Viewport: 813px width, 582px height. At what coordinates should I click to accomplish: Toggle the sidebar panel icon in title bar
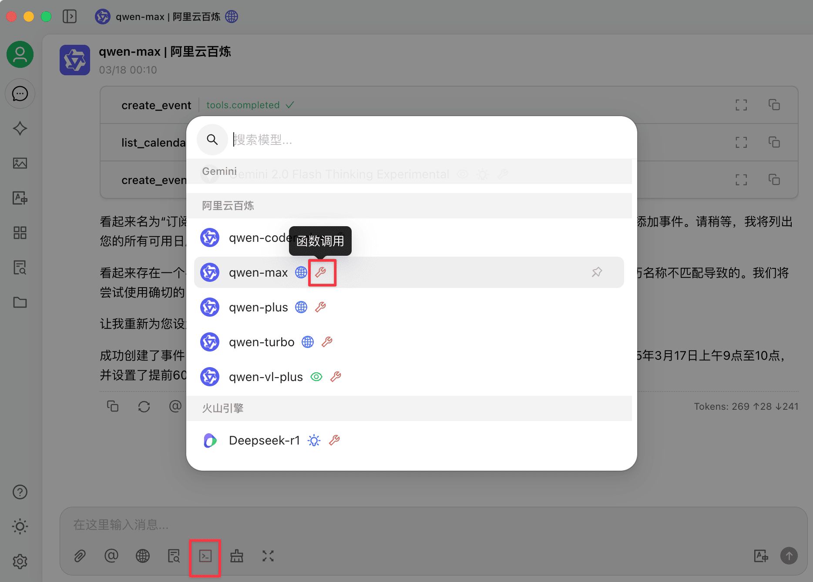coord(70,17)
